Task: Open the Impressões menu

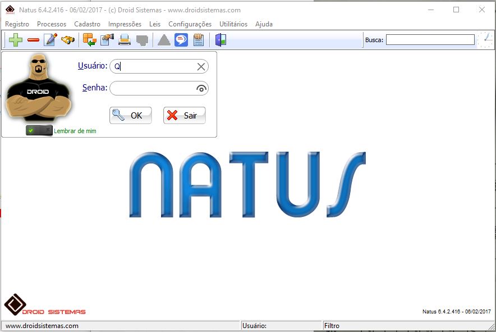Action: tap(125, 24)
